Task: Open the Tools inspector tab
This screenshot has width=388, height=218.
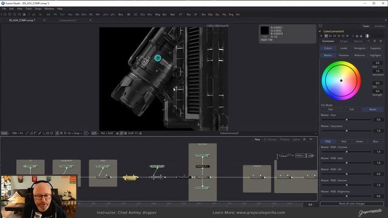Action: (x=366, y=26)
